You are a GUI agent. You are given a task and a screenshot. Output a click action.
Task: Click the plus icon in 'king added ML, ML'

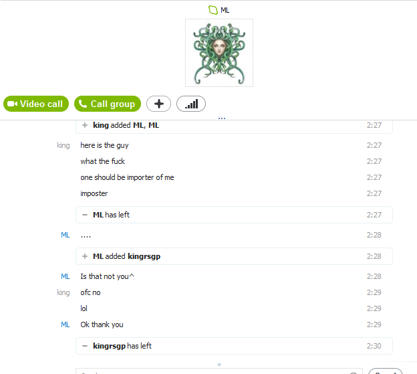[x=85, y=125]
